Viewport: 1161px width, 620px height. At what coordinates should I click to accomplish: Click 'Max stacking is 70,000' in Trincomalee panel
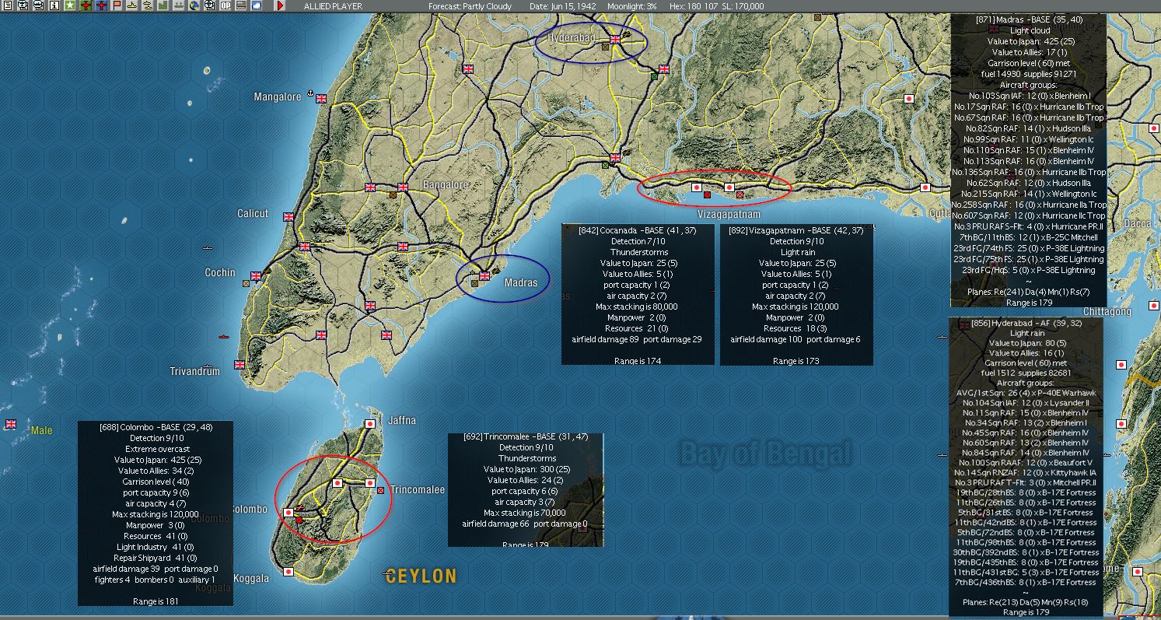tap(525, 513)
